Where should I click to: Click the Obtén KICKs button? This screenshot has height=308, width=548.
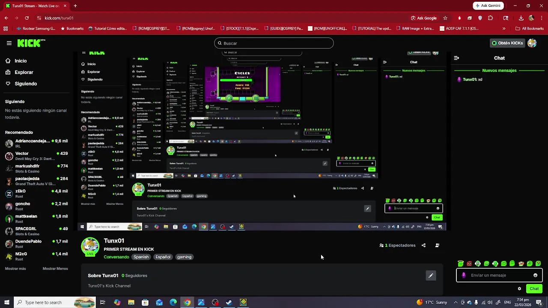click(x=507, y=43)
